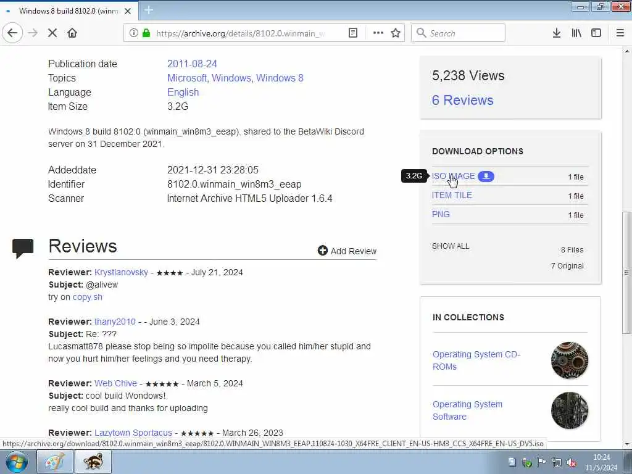
Task: Click the green padlock security icon
Action: click(146, 33)
